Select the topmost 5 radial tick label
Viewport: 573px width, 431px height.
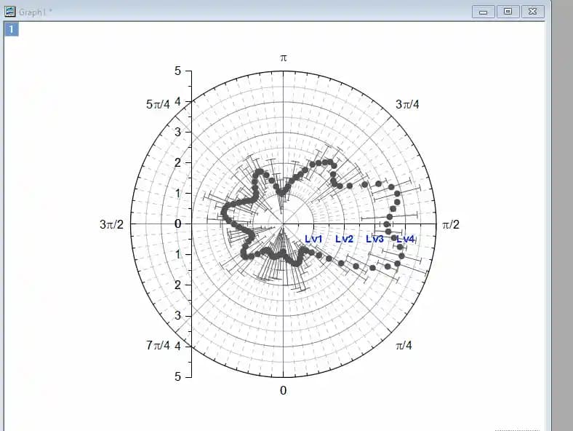(x=177, y=71)
